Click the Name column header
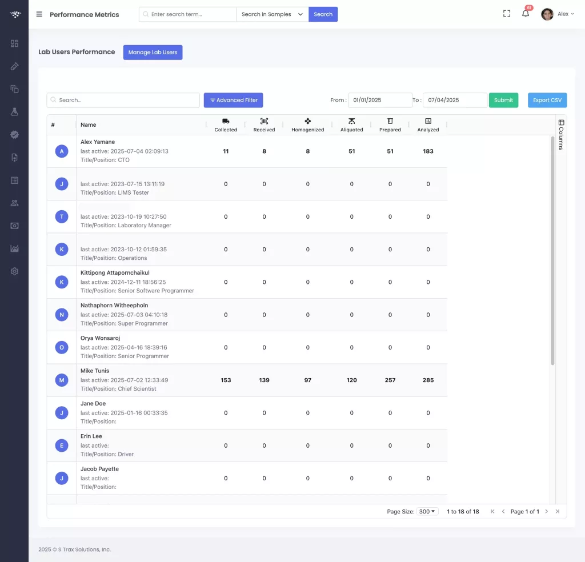This screenshot has width=585, height=562. [89, 125]
